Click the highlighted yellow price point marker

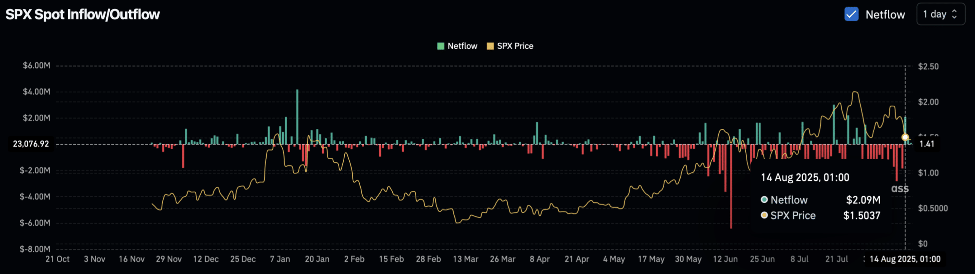[905, 137]
